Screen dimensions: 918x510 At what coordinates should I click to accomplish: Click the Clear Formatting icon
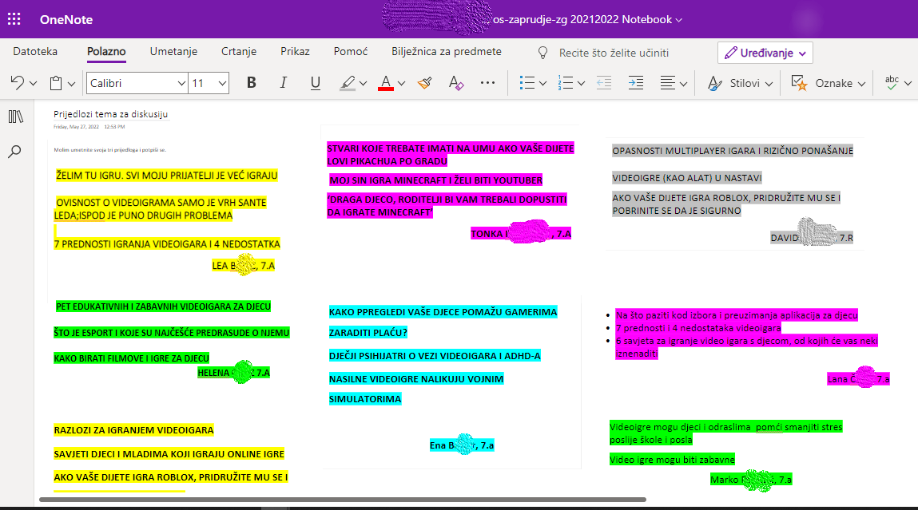(456, 83)
